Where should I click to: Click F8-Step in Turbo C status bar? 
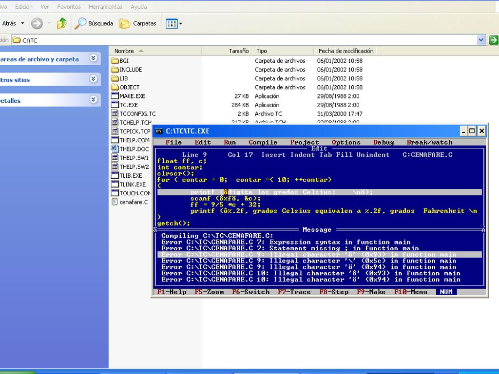point(334,292)
